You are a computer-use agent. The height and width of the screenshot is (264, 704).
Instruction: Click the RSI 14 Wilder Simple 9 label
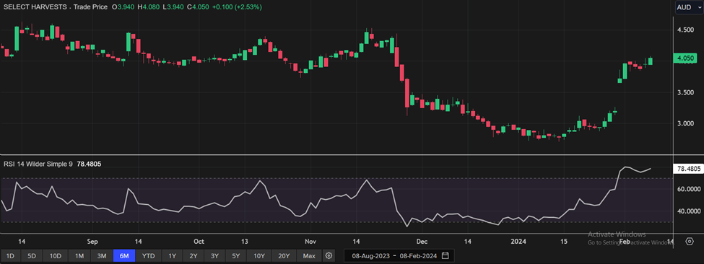(38, 164)
